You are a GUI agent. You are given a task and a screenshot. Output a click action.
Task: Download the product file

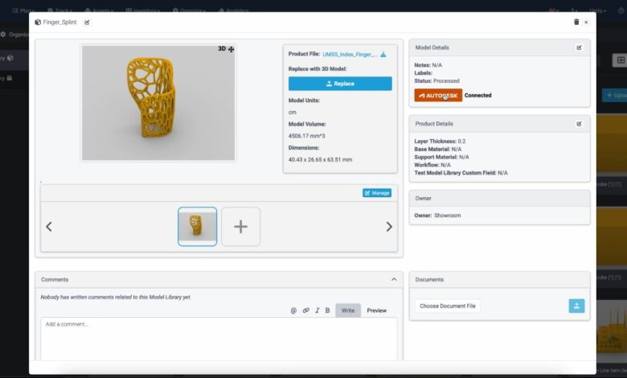[x=383, y=55]
